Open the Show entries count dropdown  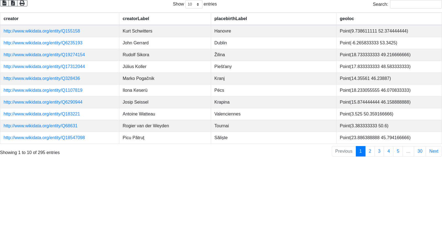[x=194, y=4]
